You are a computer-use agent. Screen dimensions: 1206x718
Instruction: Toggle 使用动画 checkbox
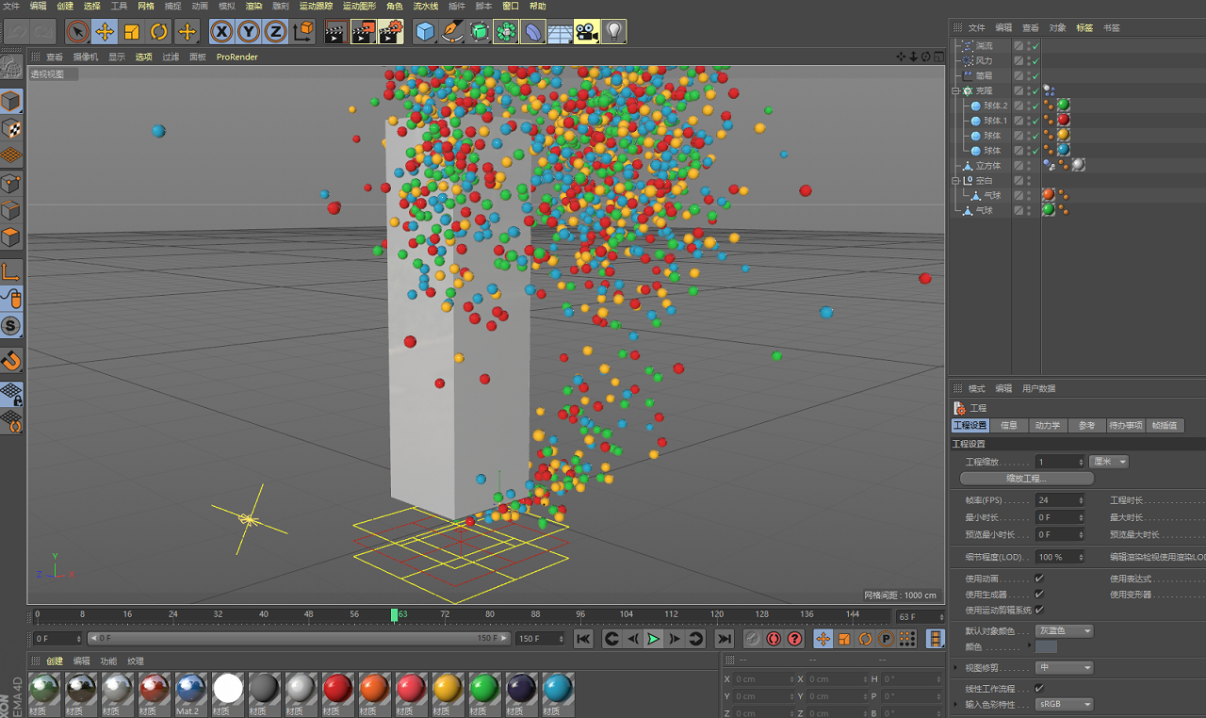pos(1039,579)
